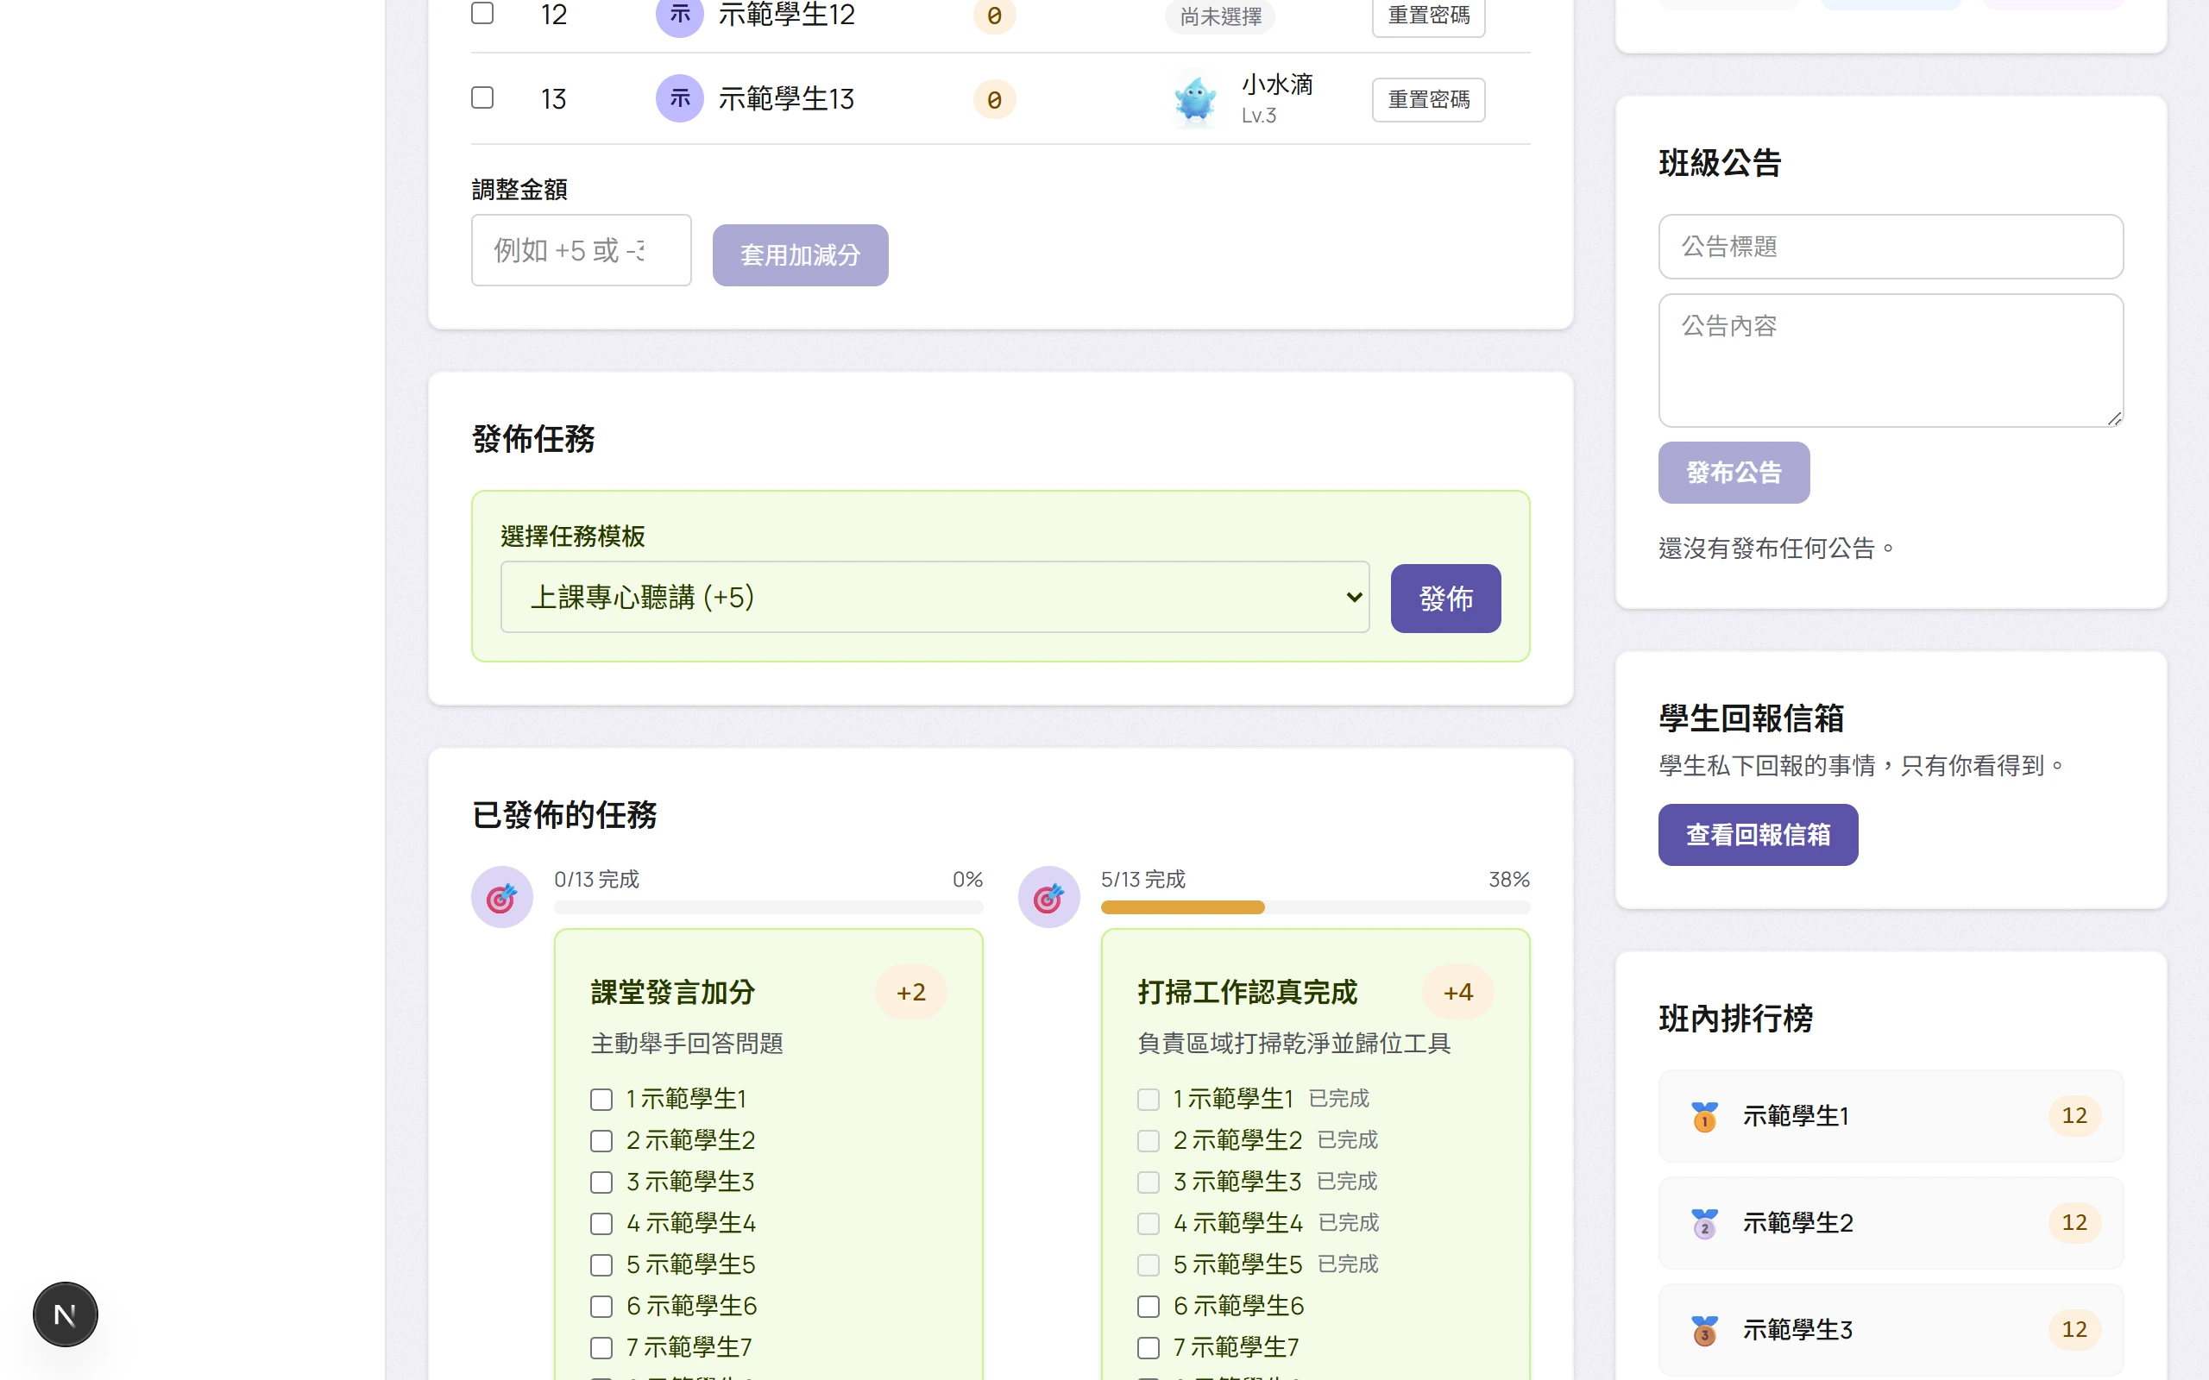2209x1380 pixels.
Task: Check 6 示範學生6 in 打掃工作認真完成
Action: 1149,1306
